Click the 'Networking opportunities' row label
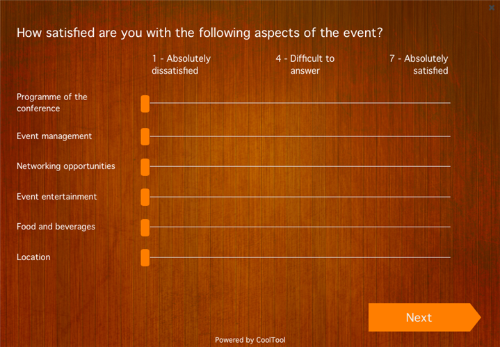Screen dimensions: 500x347 [x=66, y=166]
